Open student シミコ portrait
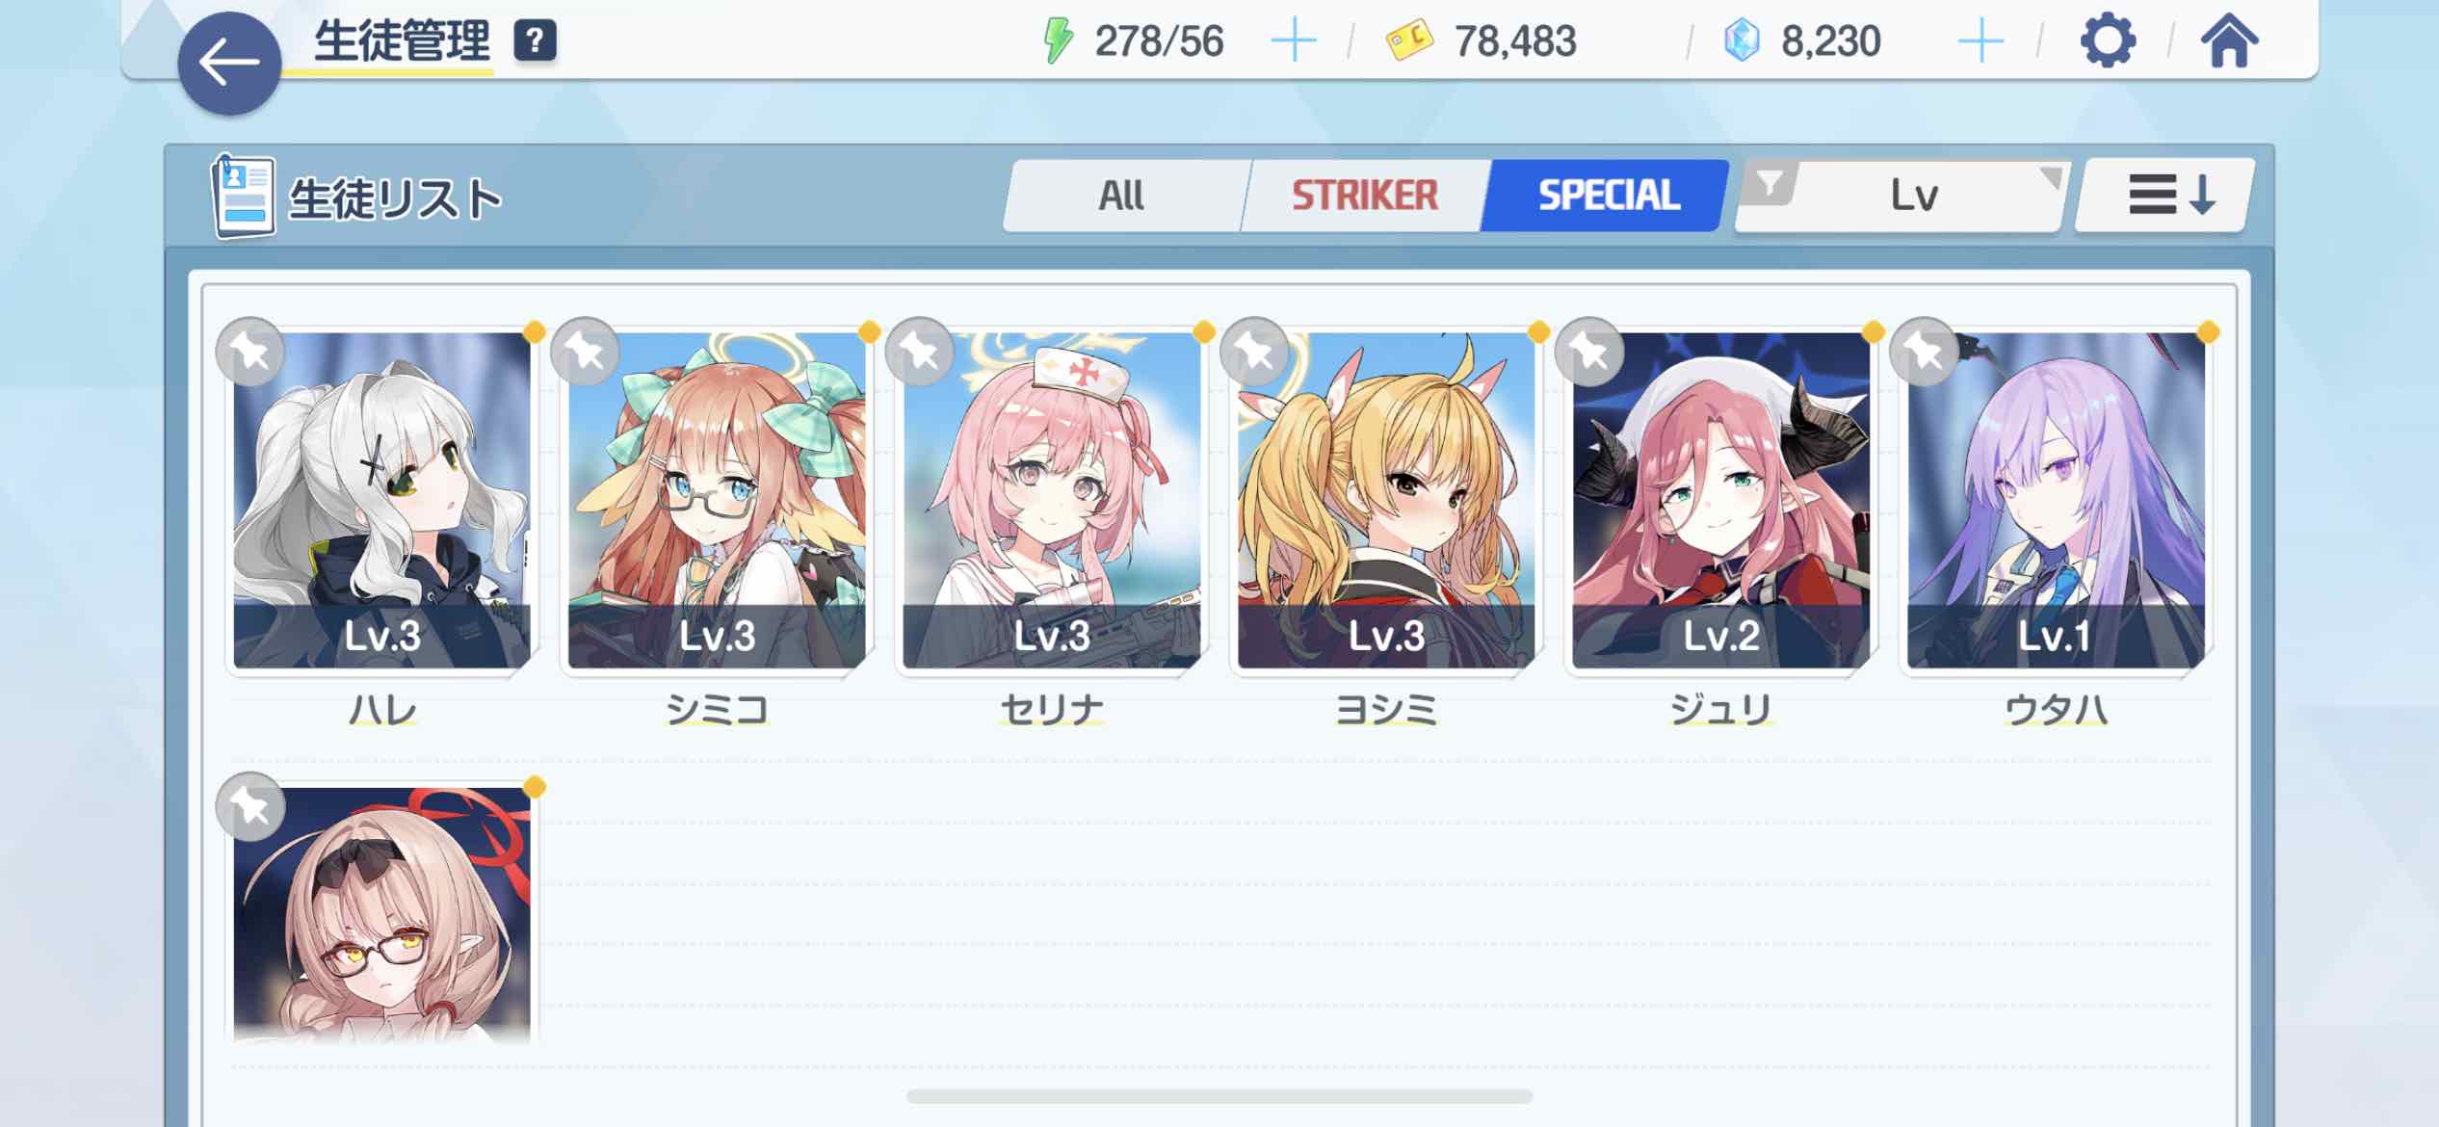 [x=717, y=501]
